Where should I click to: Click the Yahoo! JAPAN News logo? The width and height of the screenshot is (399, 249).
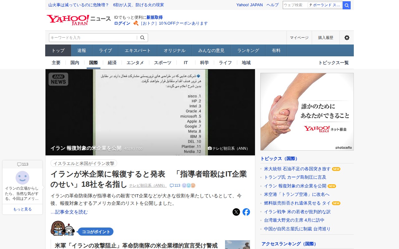[x=79, y=20]
